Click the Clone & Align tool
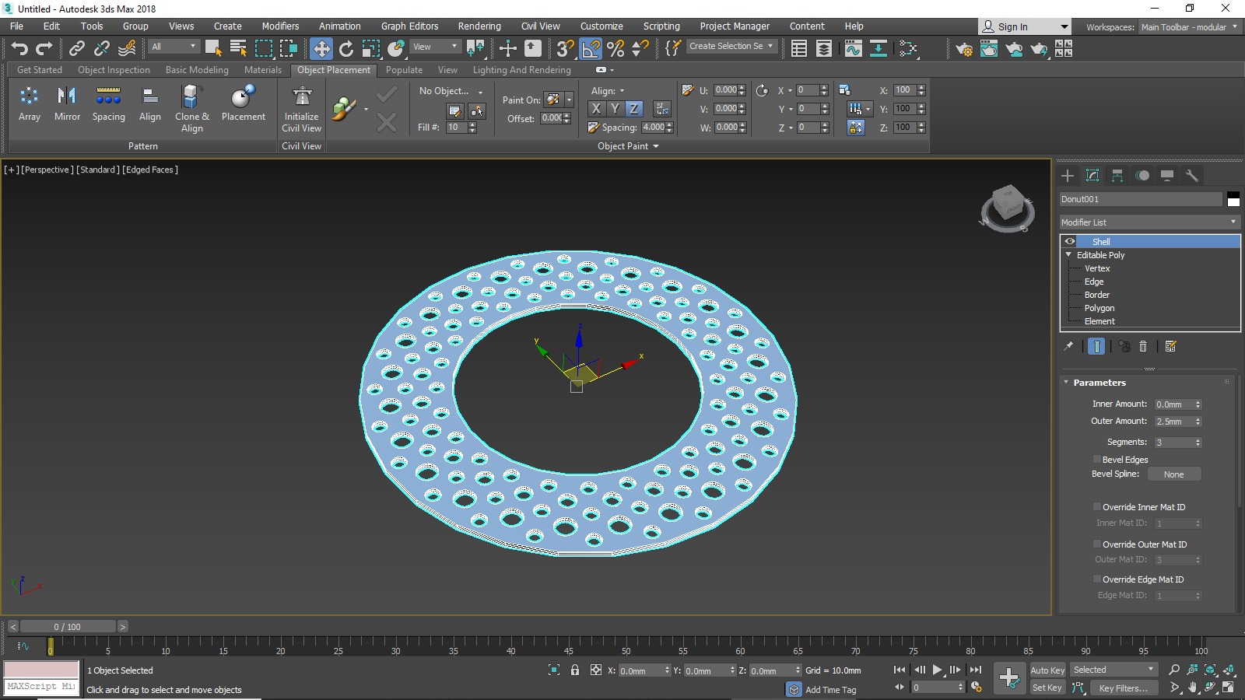 click(192, 109)
